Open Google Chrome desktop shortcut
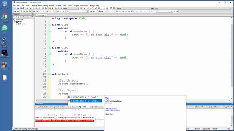This screenshot has width=234, height=131. (5, 18)
